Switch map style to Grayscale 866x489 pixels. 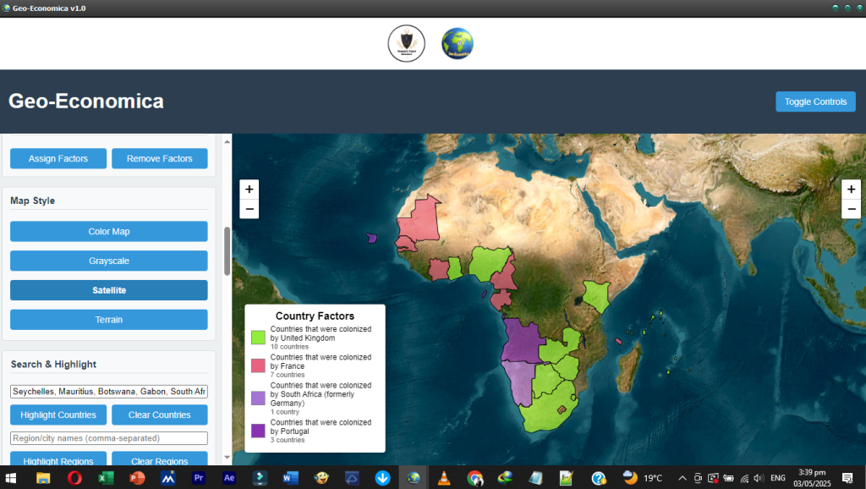pos(109,261)
